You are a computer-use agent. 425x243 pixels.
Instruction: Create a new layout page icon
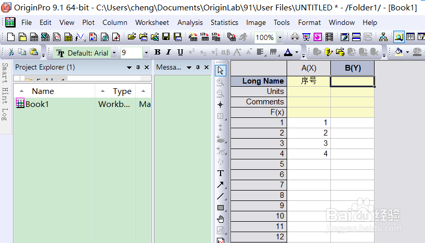[x=93, y=37]
